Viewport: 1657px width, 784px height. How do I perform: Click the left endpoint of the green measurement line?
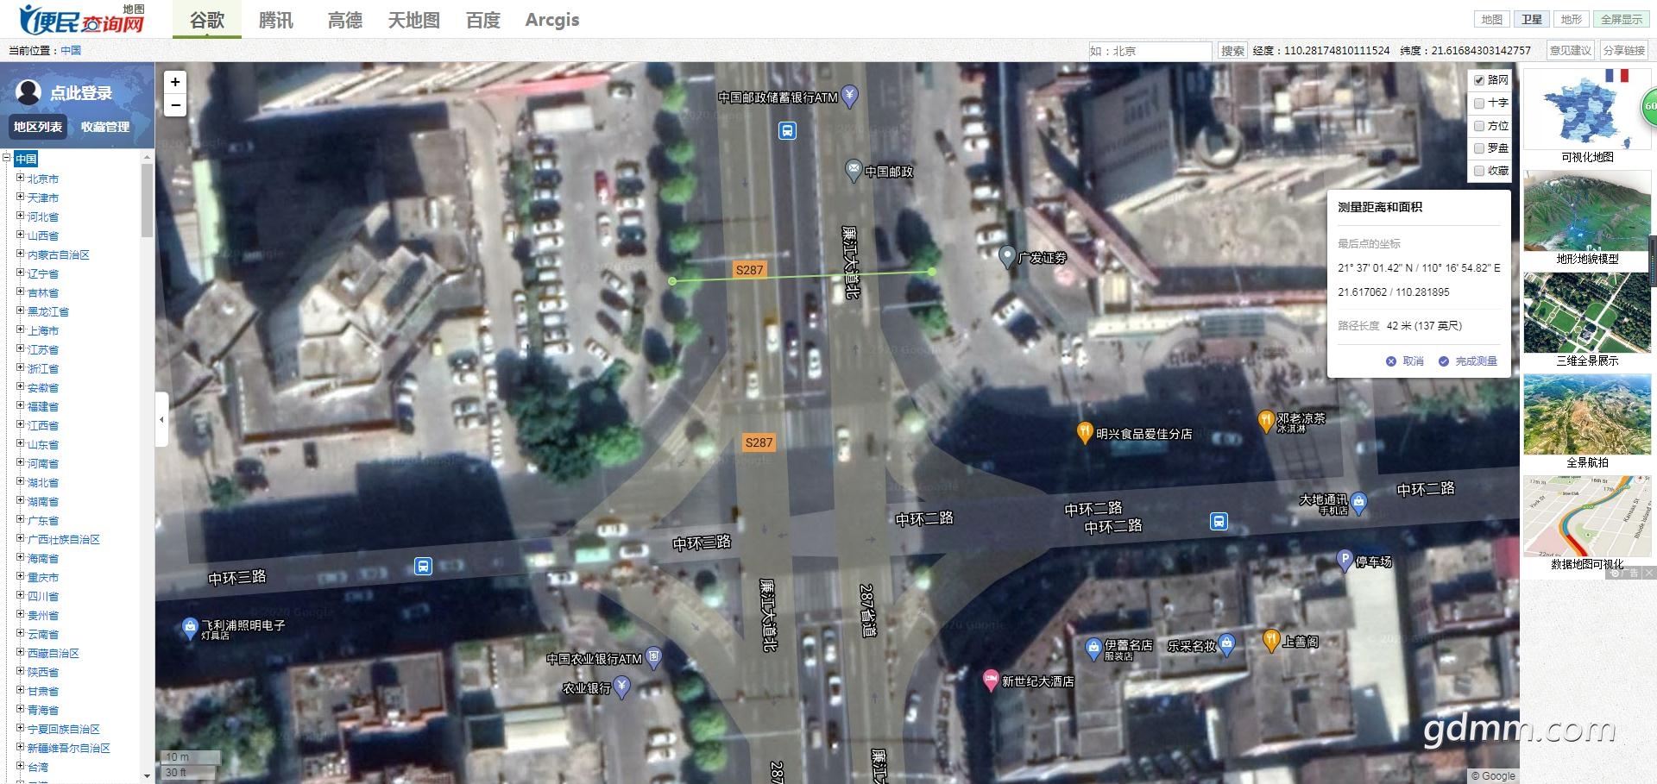(x=673, y=281)
